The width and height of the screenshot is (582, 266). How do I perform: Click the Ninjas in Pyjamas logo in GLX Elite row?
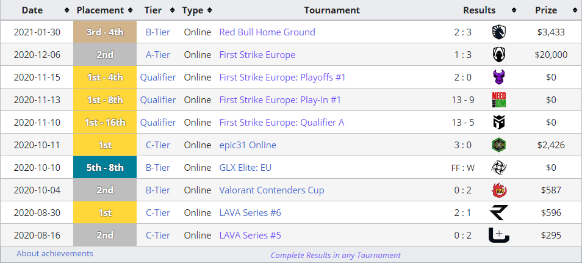(499, 168)
